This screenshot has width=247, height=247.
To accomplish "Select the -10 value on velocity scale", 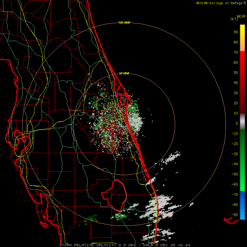I will pos(235,134).
